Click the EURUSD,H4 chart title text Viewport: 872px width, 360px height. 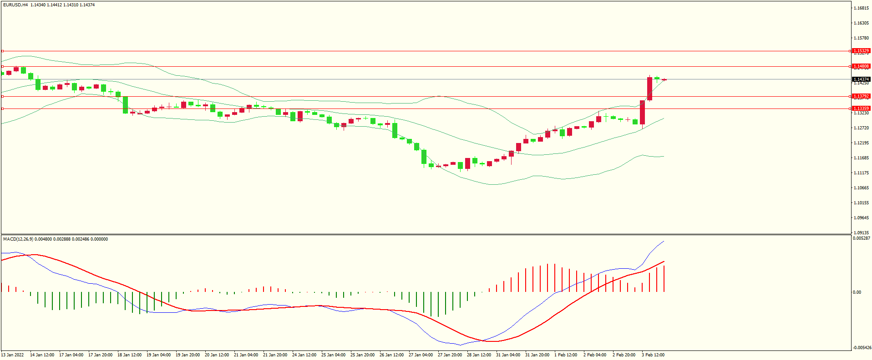(x=15, y=5)
